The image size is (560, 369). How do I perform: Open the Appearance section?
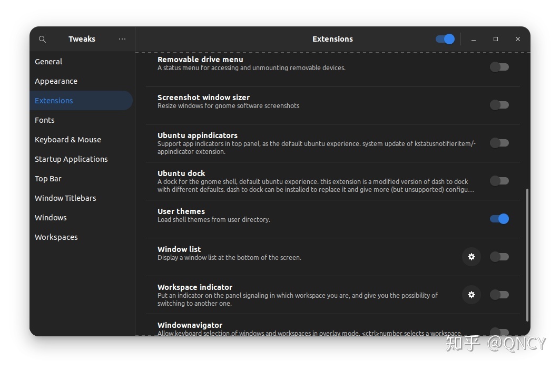(81, 81)
